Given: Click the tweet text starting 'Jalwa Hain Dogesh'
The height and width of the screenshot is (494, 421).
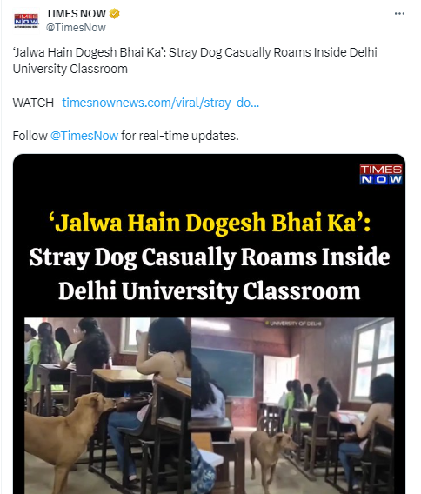Looking at the screenshot, I should tap(195, 61).
